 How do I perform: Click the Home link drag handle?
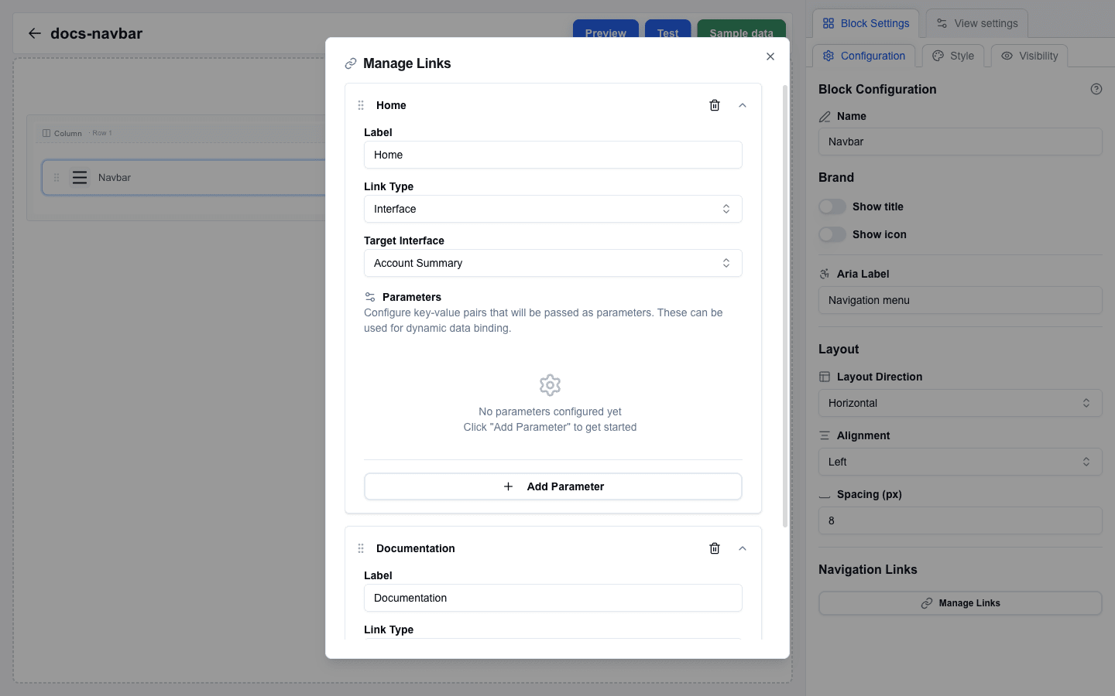[x=361, y=105]
